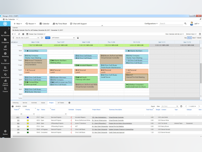202x152 pixels.
Task: Click the refresh icon in calendar toolbar
Action: click(19, 34)
